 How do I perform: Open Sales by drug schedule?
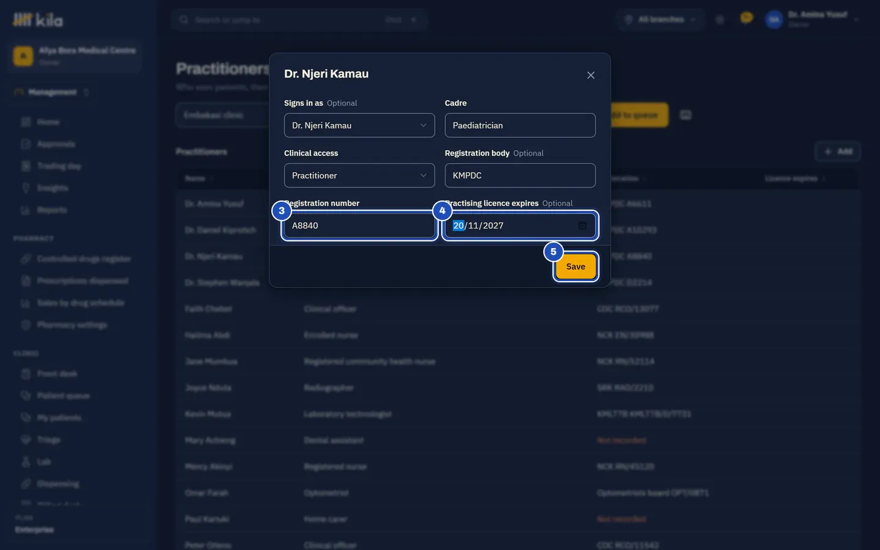point(81,303)
